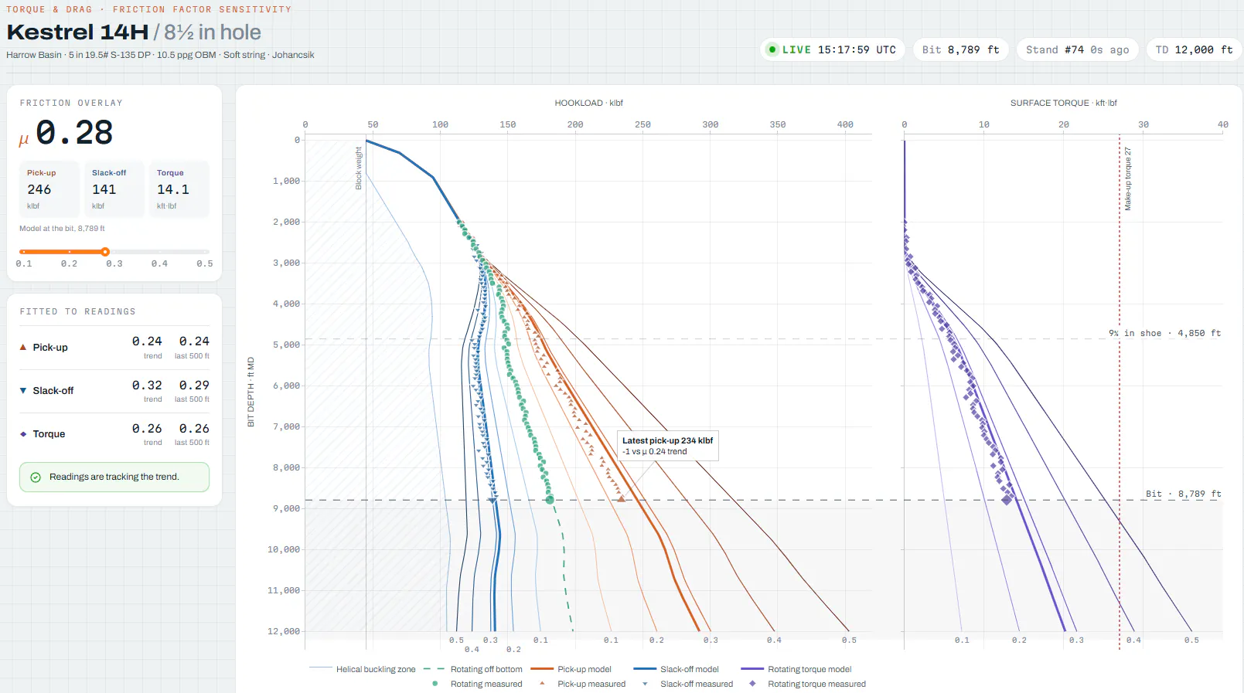Click the '9⅝ in shoe · 4,850 ft' label
This screenshot has width=1244, height=693.
(1164, 333)
